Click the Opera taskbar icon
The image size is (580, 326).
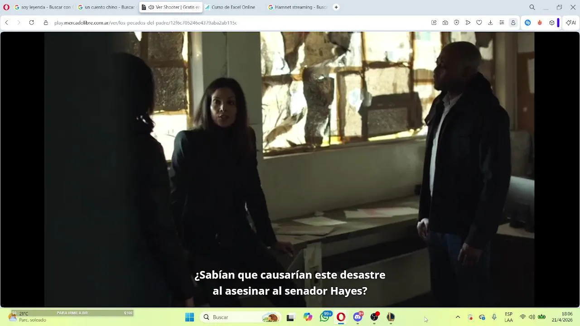341,317
